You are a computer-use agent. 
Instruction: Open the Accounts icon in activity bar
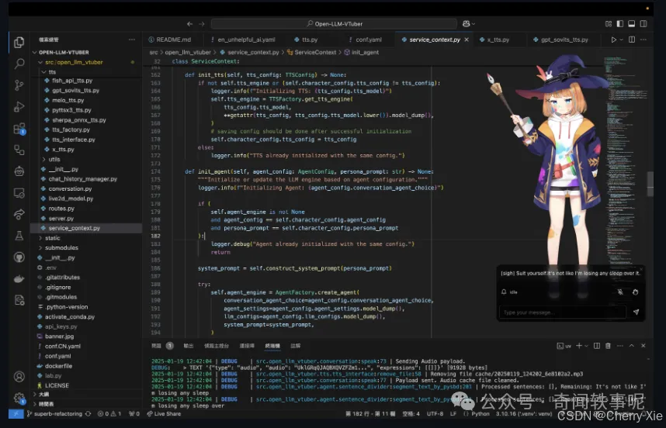point(19,376)
